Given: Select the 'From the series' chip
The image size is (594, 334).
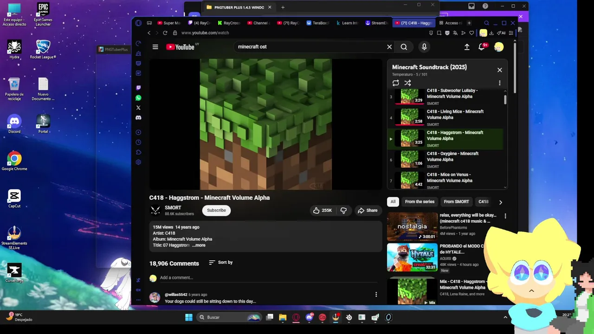Looking at the screenshot, I should click(x=420, y=202).
